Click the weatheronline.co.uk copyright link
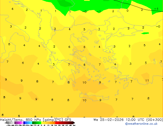Image resolution: width=163 pixels, height=126 pixels. pos(141,124)
